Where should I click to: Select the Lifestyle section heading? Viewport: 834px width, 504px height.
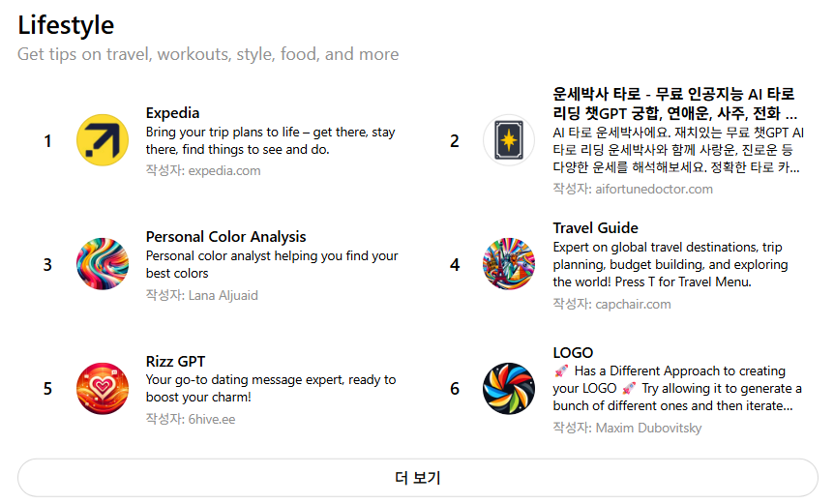[x=66, y=25]
